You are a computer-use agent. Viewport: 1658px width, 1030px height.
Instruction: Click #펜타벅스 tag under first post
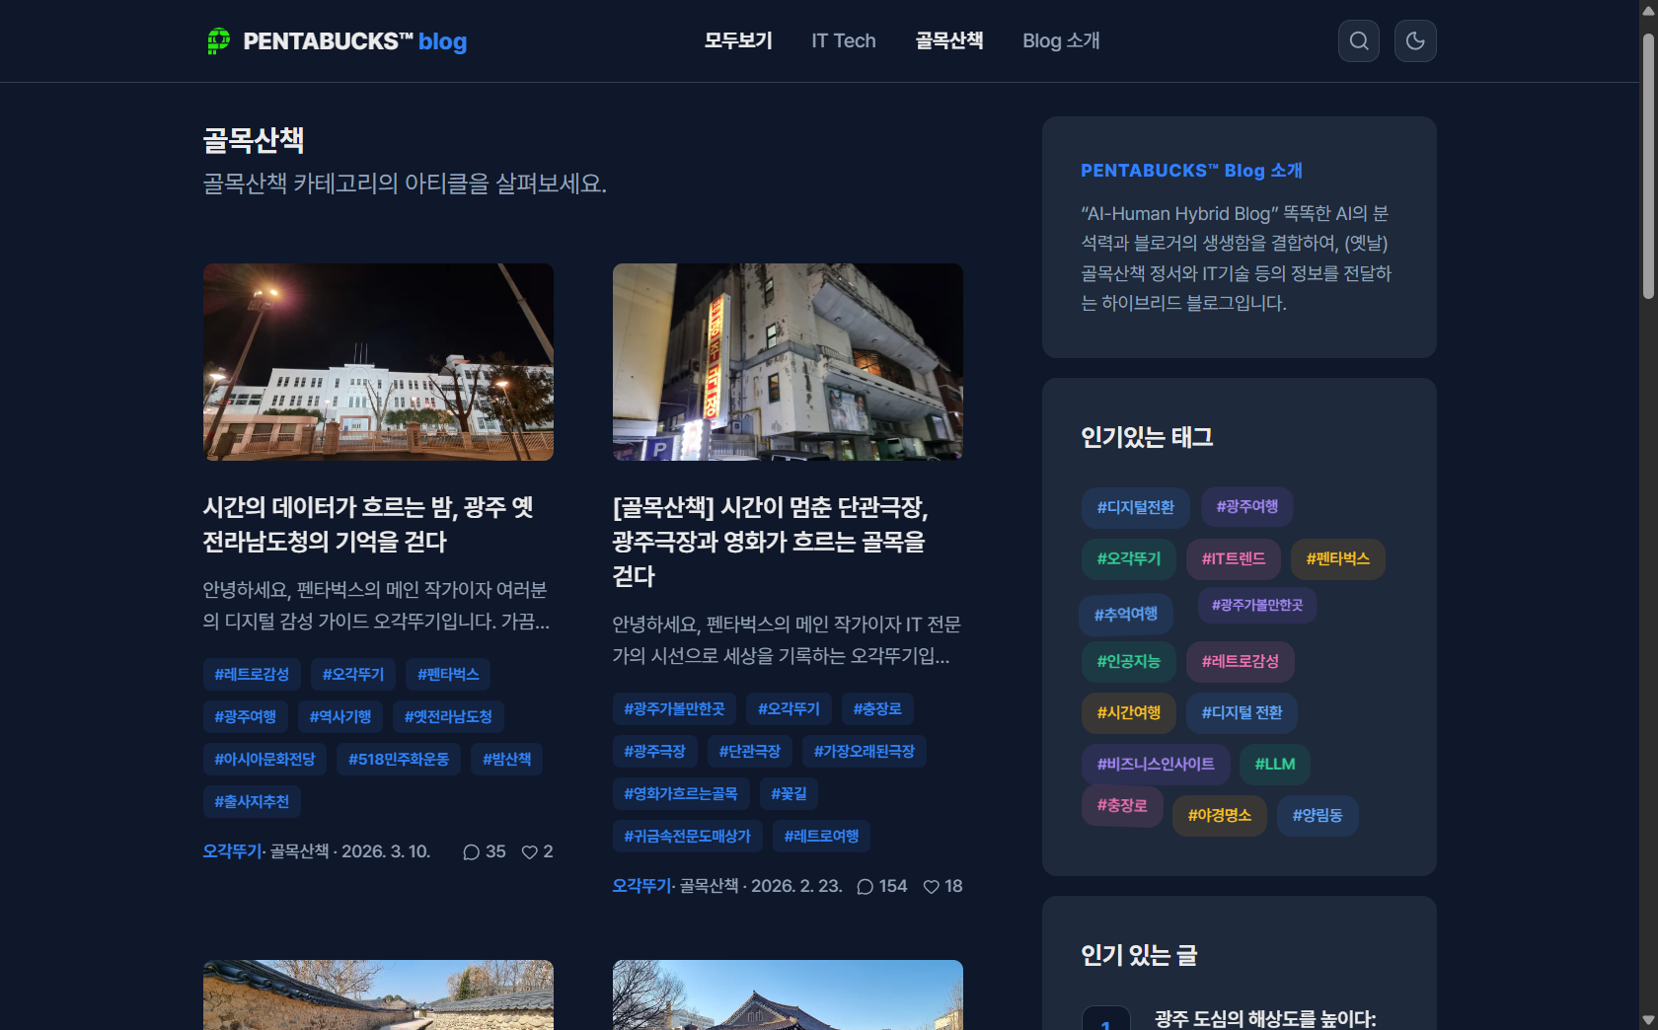tap(448, 674)
